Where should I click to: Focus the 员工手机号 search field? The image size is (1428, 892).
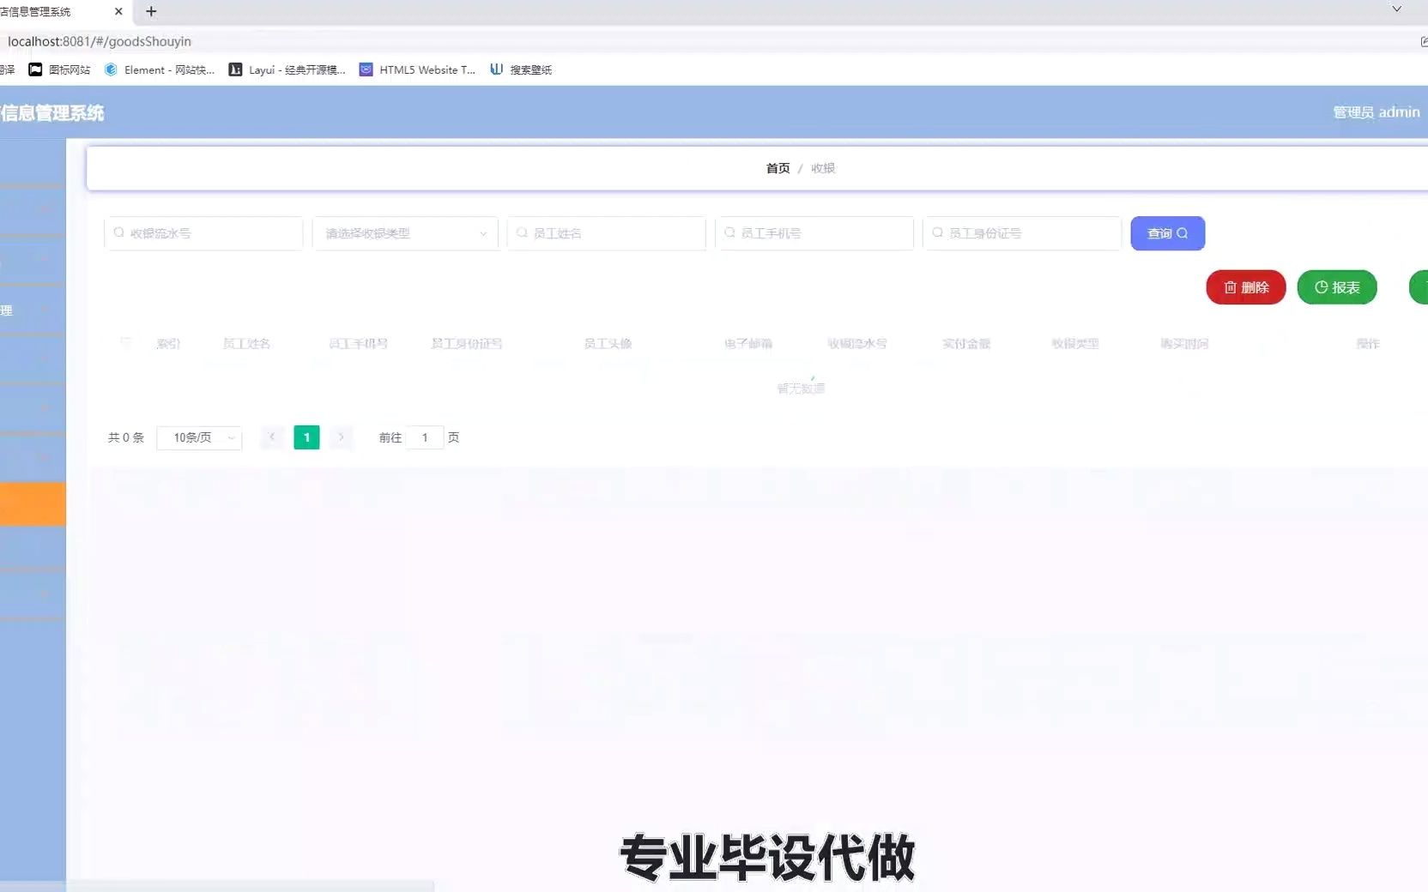tap(814, 233)
